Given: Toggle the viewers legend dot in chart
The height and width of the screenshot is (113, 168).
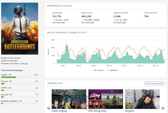Looking at the screenshot, I should click(95, 70).
